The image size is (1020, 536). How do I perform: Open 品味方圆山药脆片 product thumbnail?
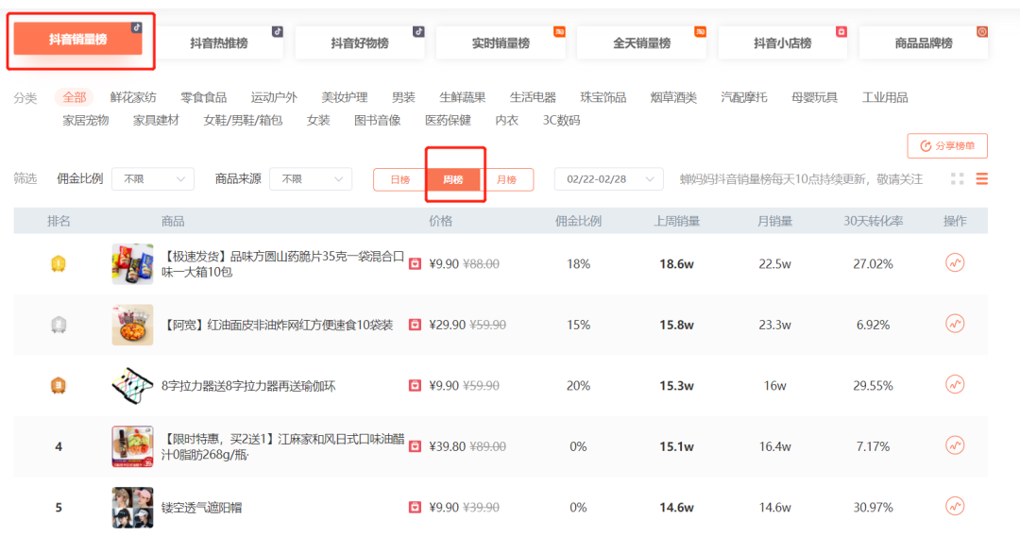(x=133, y=264)
